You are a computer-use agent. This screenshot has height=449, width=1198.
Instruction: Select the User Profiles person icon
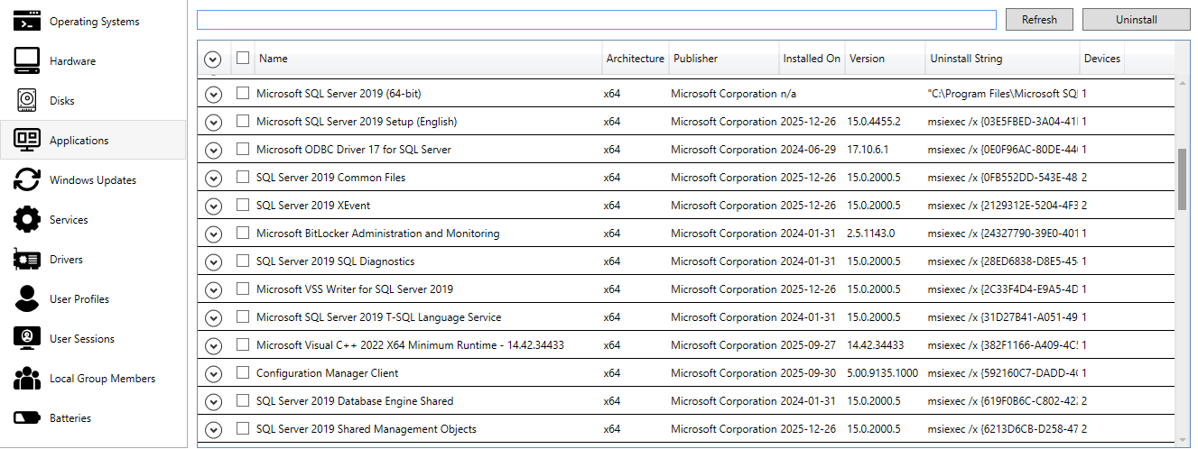pyautogui.click(x=27, y=298)
